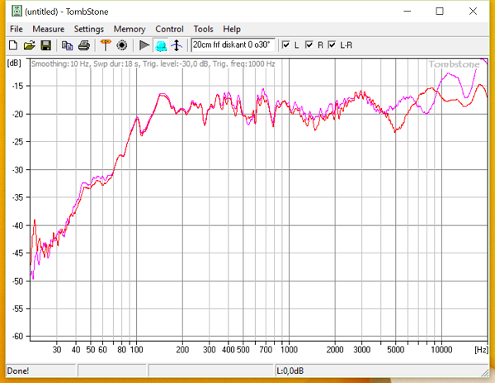This screenshot has height=383, width=495.
Task: Copy graph with the copy icon
Action: (68, 45)
